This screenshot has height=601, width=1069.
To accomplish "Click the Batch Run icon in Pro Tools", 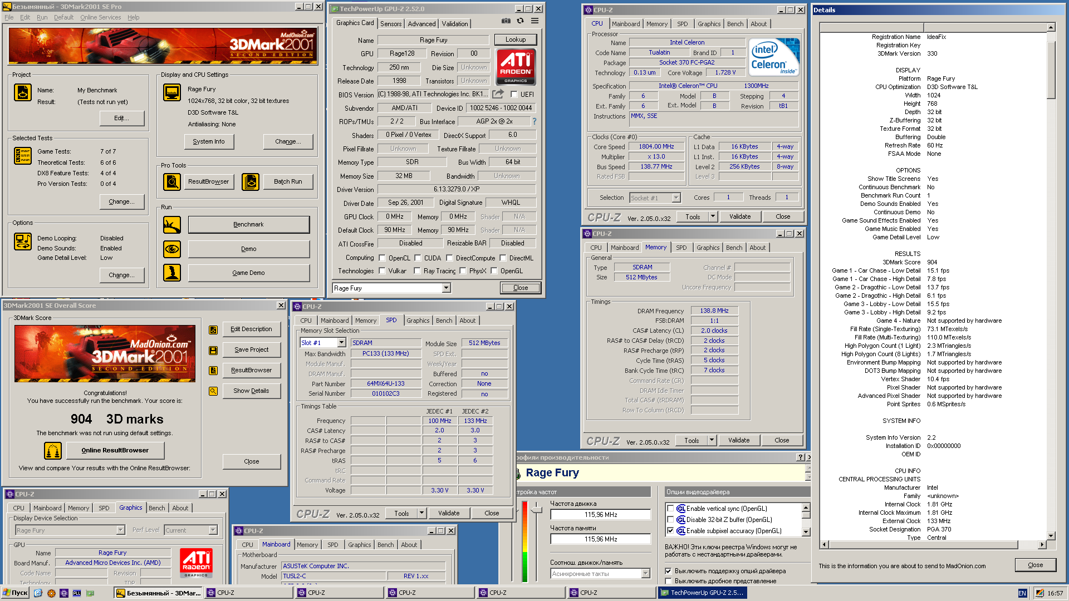I will (x=251, y=181).
